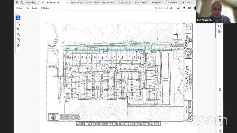Screen dimensions: 237x133
Task: Choose the selection/hand tool in the quick toolbar
Action: [18, 18]
